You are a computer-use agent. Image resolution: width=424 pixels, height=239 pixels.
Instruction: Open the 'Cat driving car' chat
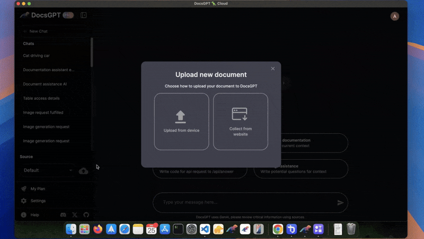click(x=37, y=55)
